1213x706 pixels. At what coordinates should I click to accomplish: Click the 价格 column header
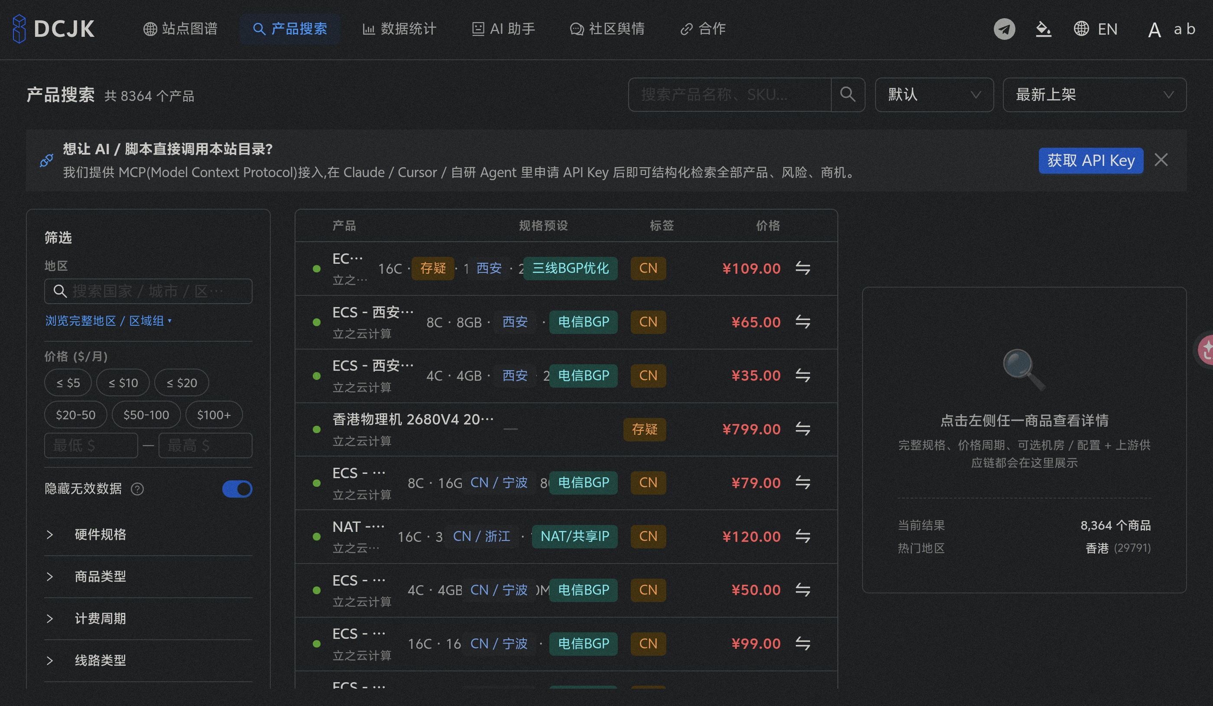(768, 225)
